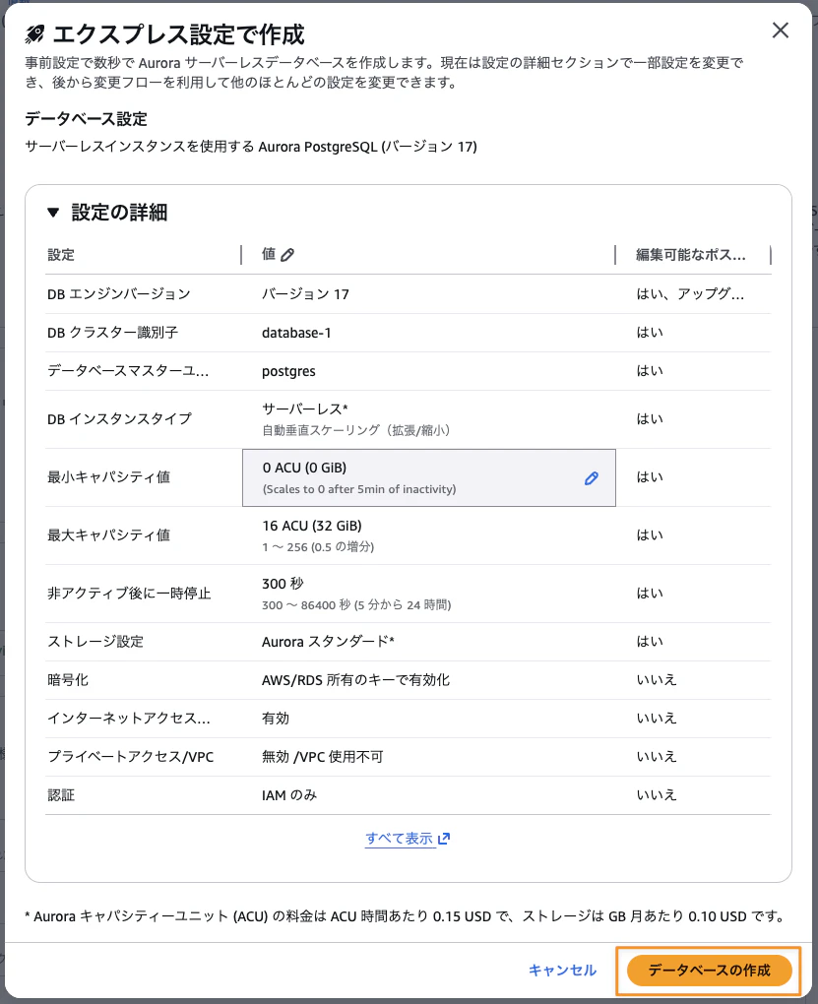
Task: Click the サーバーレス* instance type value
Action: point(305,408)
